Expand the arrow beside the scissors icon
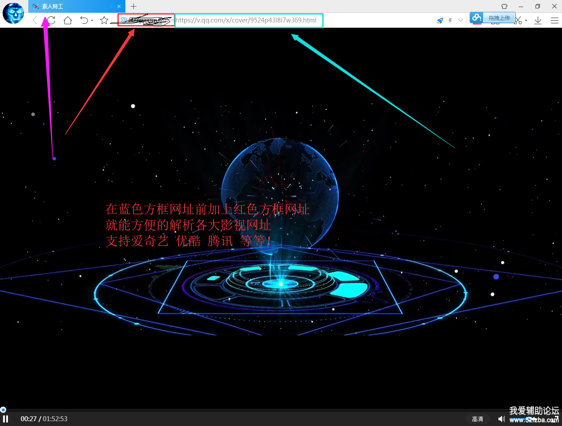 pyautogui.click(x=526, y=21)
